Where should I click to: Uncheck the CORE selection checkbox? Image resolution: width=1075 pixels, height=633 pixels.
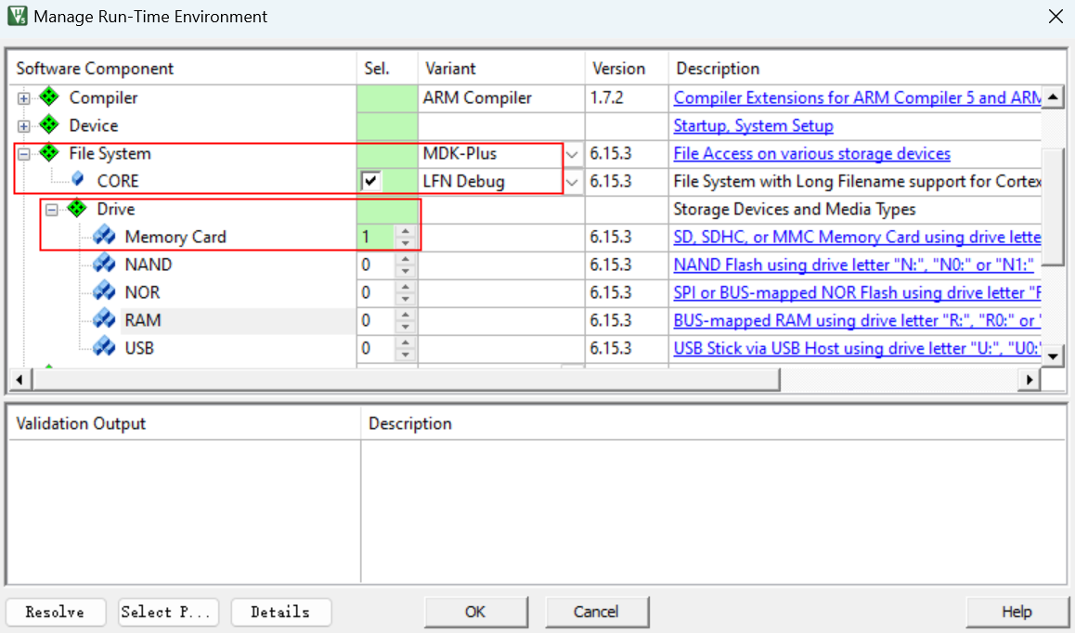tap(370, 181)
